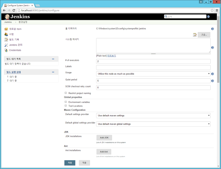Click the 적용 apply button

click(x=84, y=163)
